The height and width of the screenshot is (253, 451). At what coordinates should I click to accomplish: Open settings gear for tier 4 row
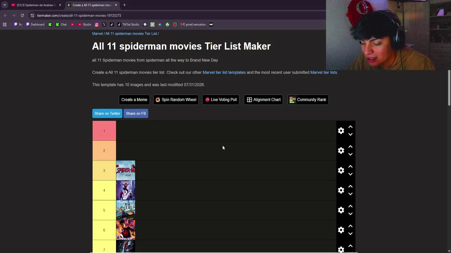(x=341, y=190)
